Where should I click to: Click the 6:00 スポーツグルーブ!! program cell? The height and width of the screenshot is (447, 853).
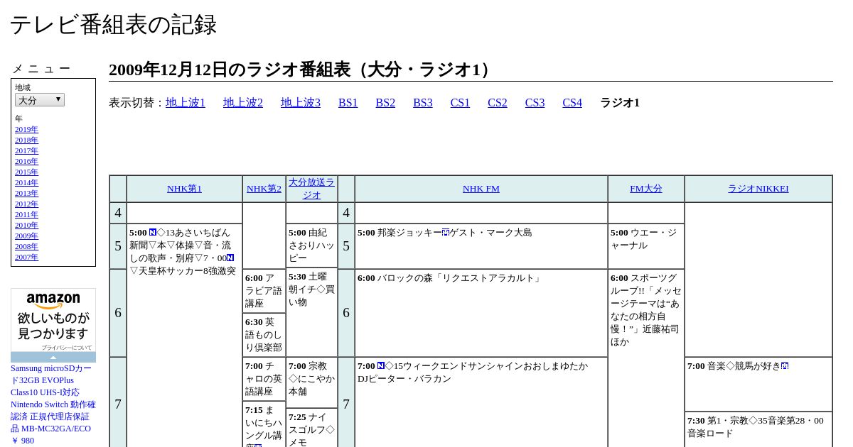coord(646,358)
